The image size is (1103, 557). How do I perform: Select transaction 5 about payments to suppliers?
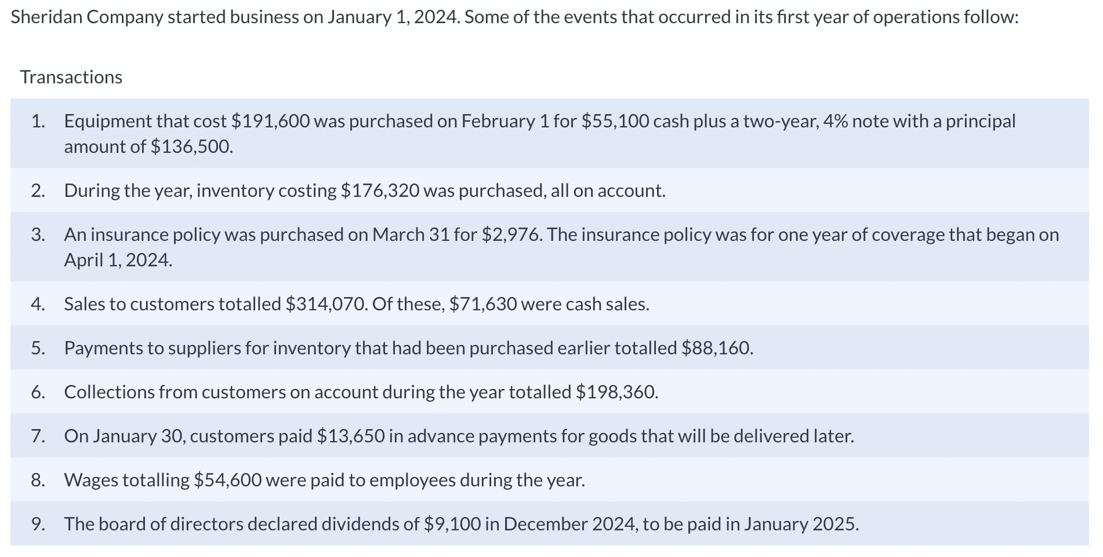[549, 348]
